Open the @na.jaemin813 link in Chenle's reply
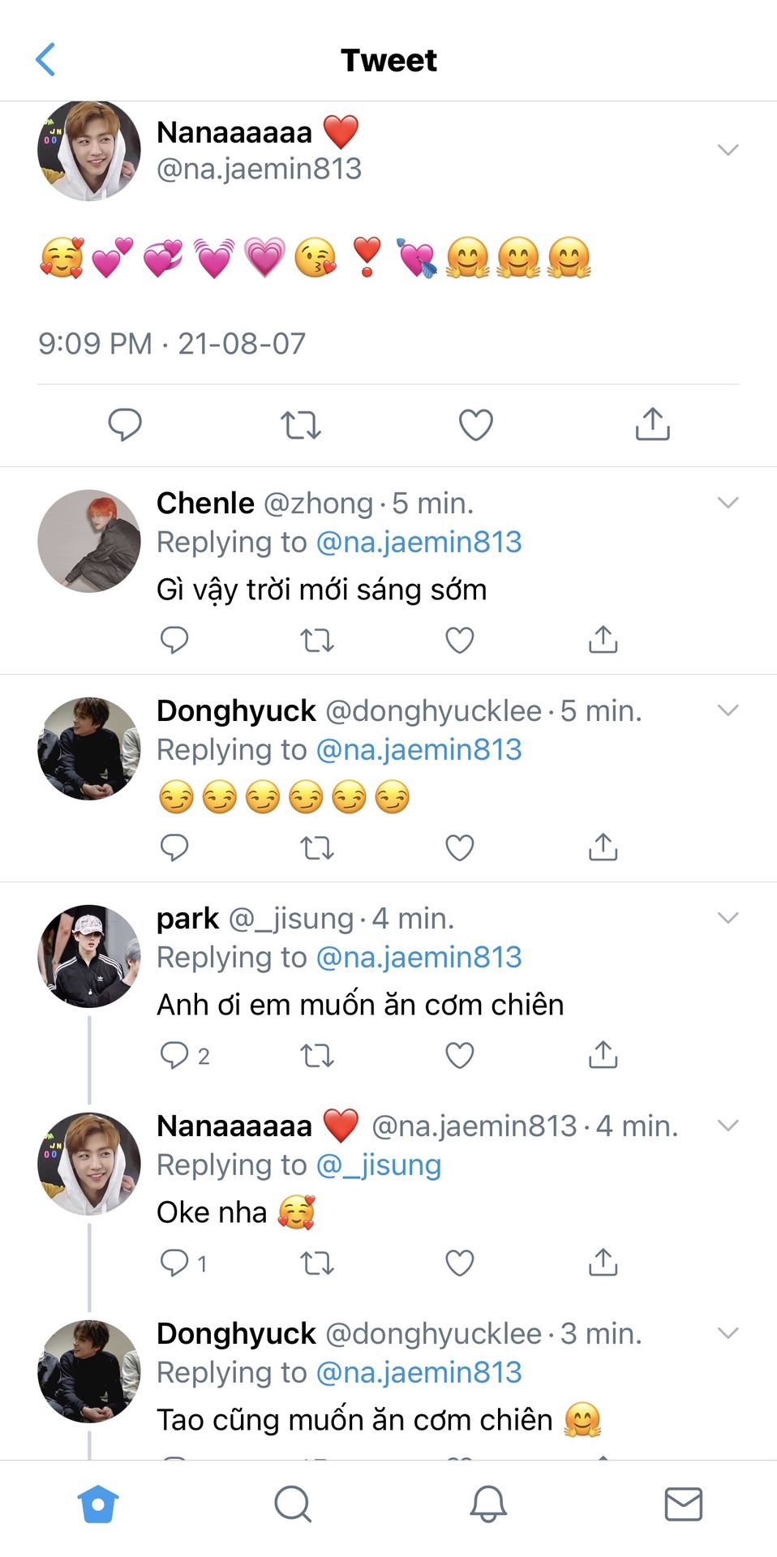This screenshot has height=1557, width=777. point(419,543)
